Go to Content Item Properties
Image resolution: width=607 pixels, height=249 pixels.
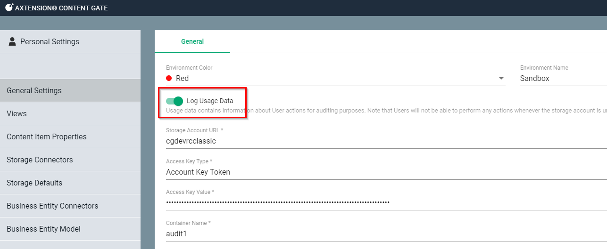tap(47, 137)
